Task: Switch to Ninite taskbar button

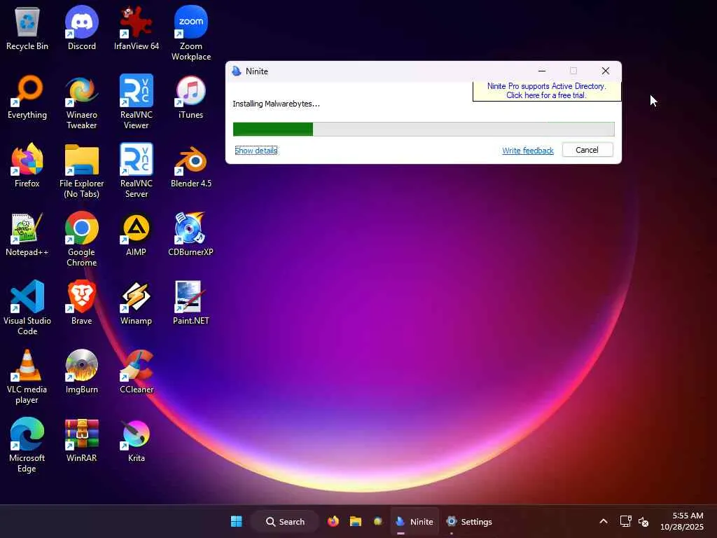Action: click(415, 521)
